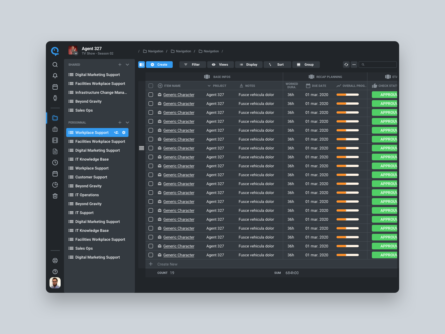This screenshot has height=334, width=445.
Task: Click inside the search input field
Action: [x=378, y=64]
